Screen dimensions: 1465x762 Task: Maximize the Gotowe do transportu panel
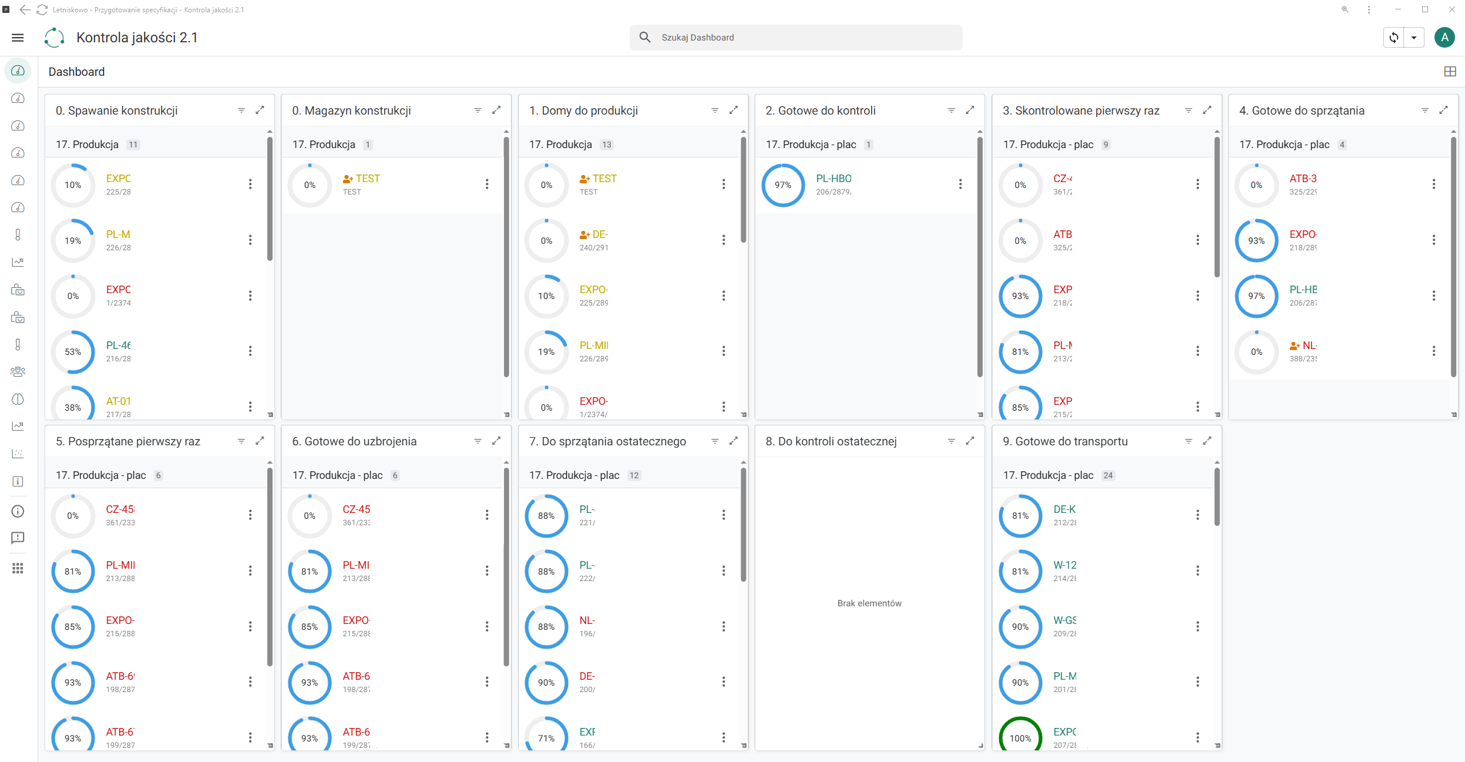(1207, 441)
